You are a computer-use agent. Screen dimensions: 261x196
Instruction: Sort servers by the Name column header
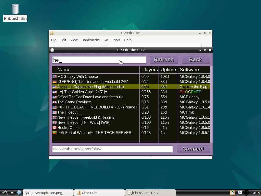(96, 70)
